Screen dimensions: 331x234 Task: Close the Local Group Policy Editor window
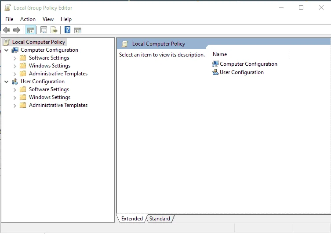point(321,7)
